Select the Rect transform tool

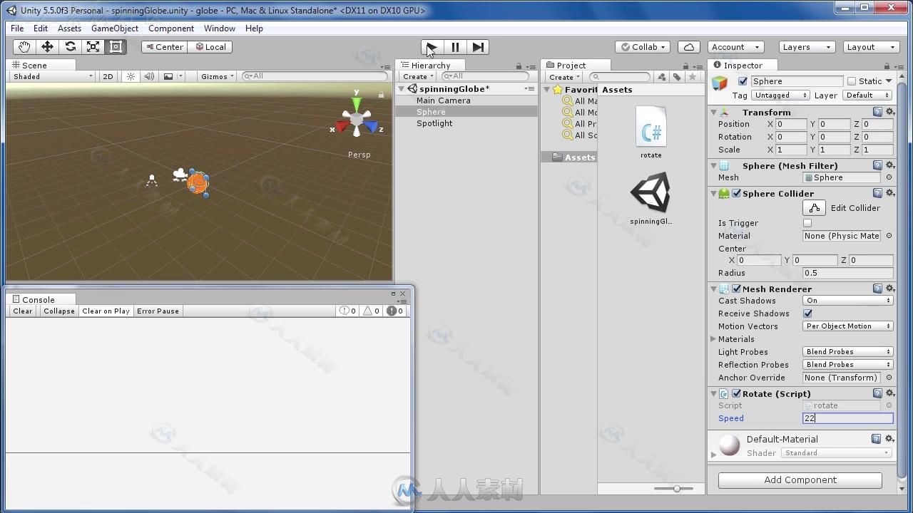[116, 47]
